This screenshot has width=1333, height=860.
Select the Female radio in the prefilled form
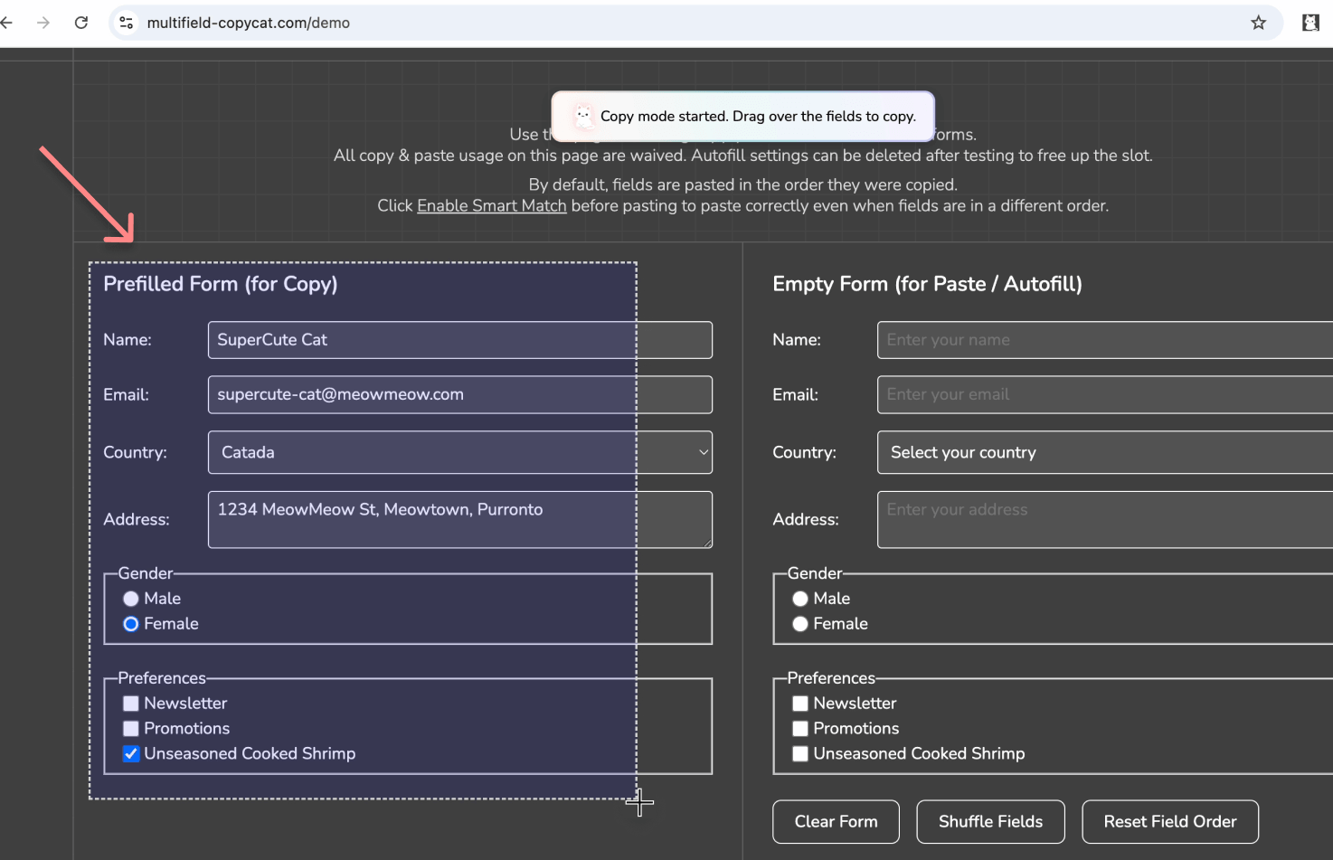(130, 624)
